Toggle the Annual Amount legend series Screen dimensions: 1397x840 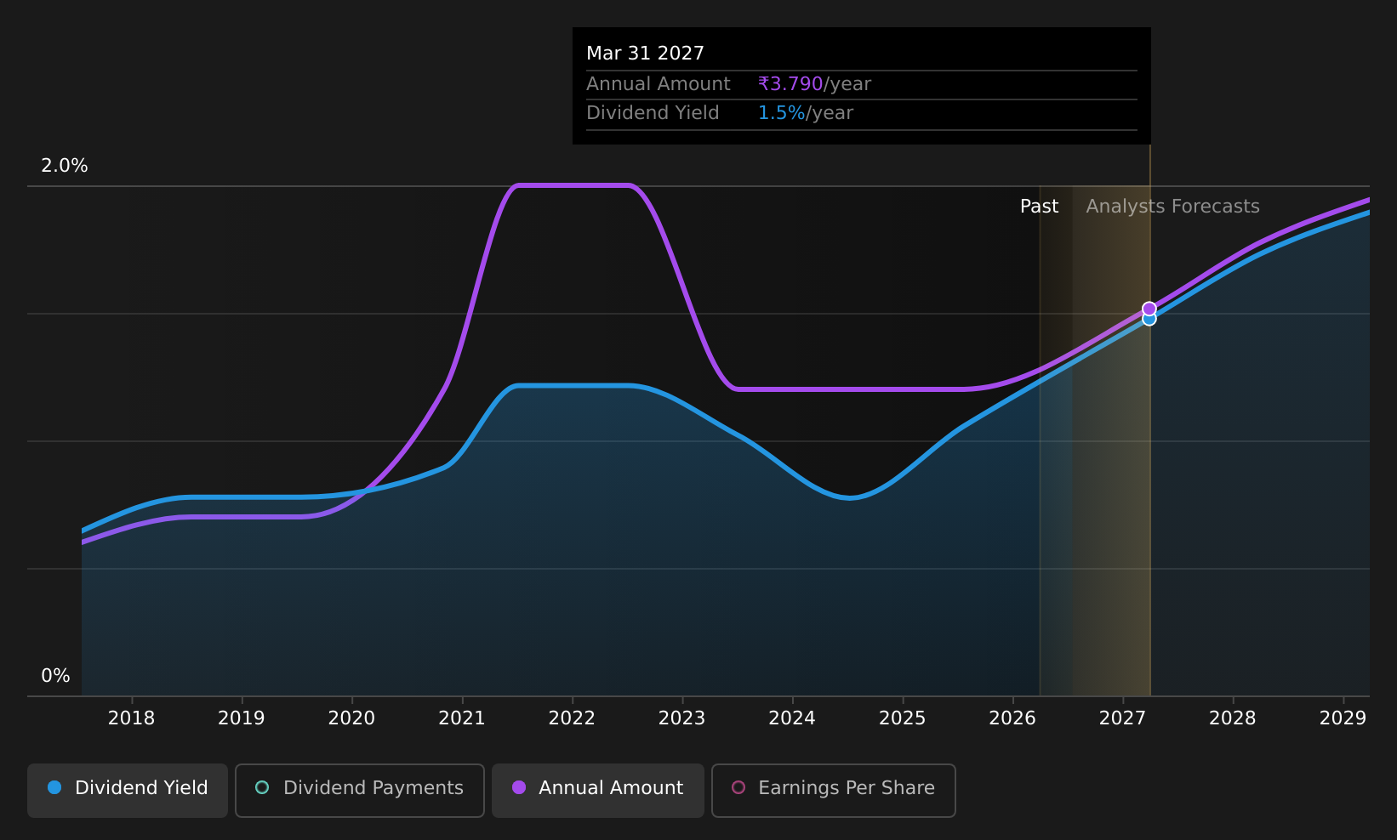597,790
